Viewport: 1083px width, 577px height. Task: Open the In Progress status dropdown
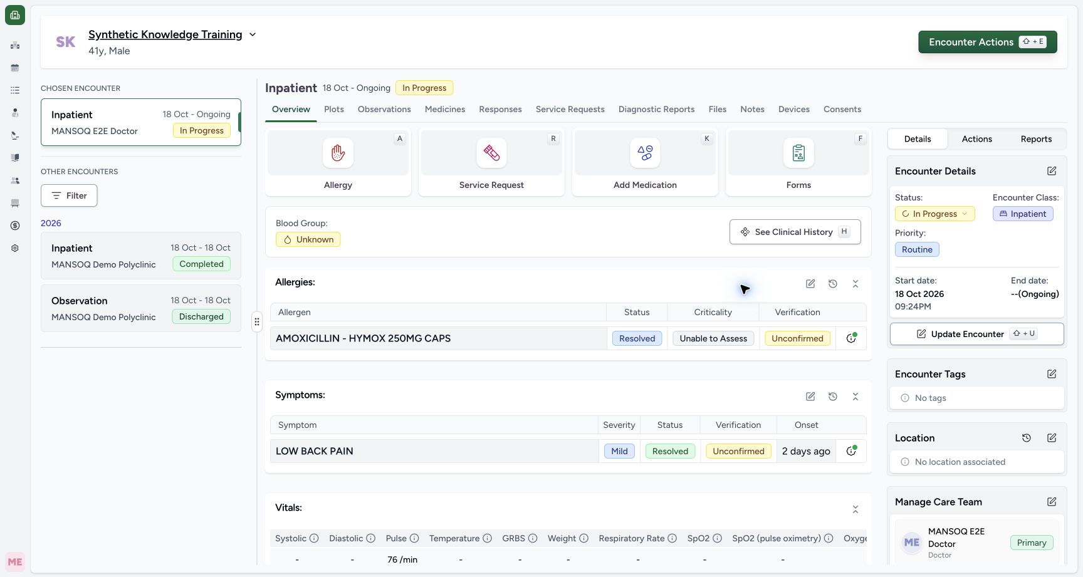pos(934,214)
